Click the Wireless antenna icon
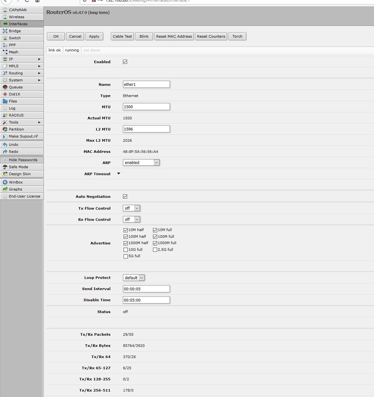 point(5,17)
